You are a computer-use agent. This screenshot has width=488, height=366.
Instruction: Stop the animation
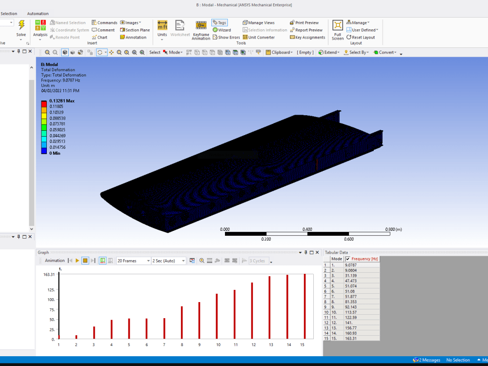(85, 261)
